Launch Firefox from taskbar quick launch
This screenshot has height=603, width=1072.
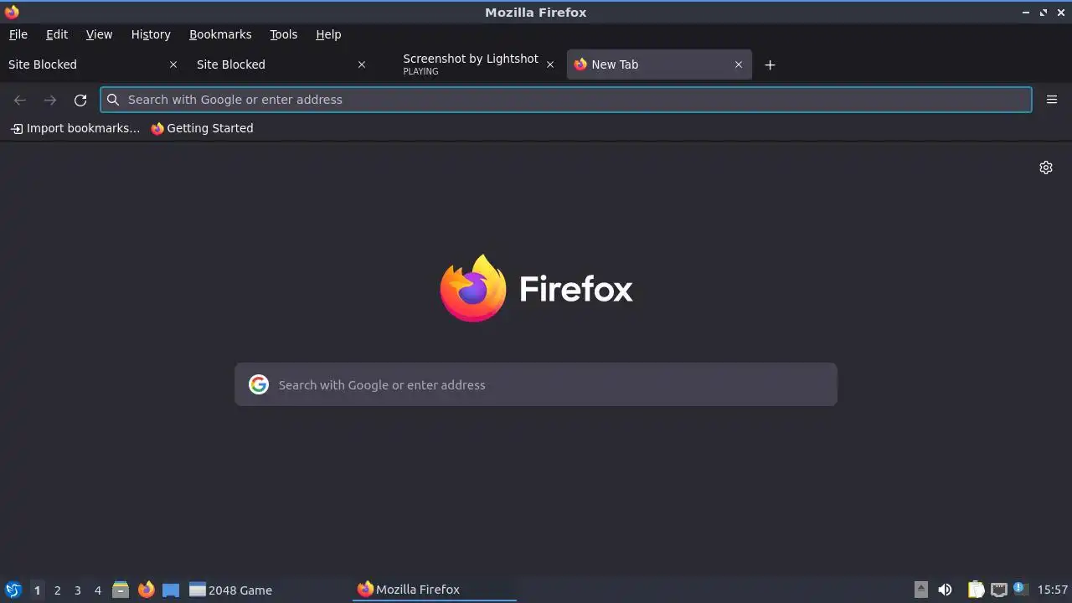point(146,590)
